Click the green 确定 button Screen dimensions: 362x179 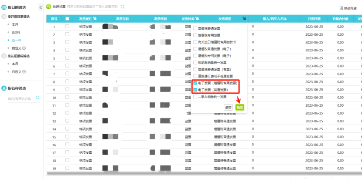[239, 108]
